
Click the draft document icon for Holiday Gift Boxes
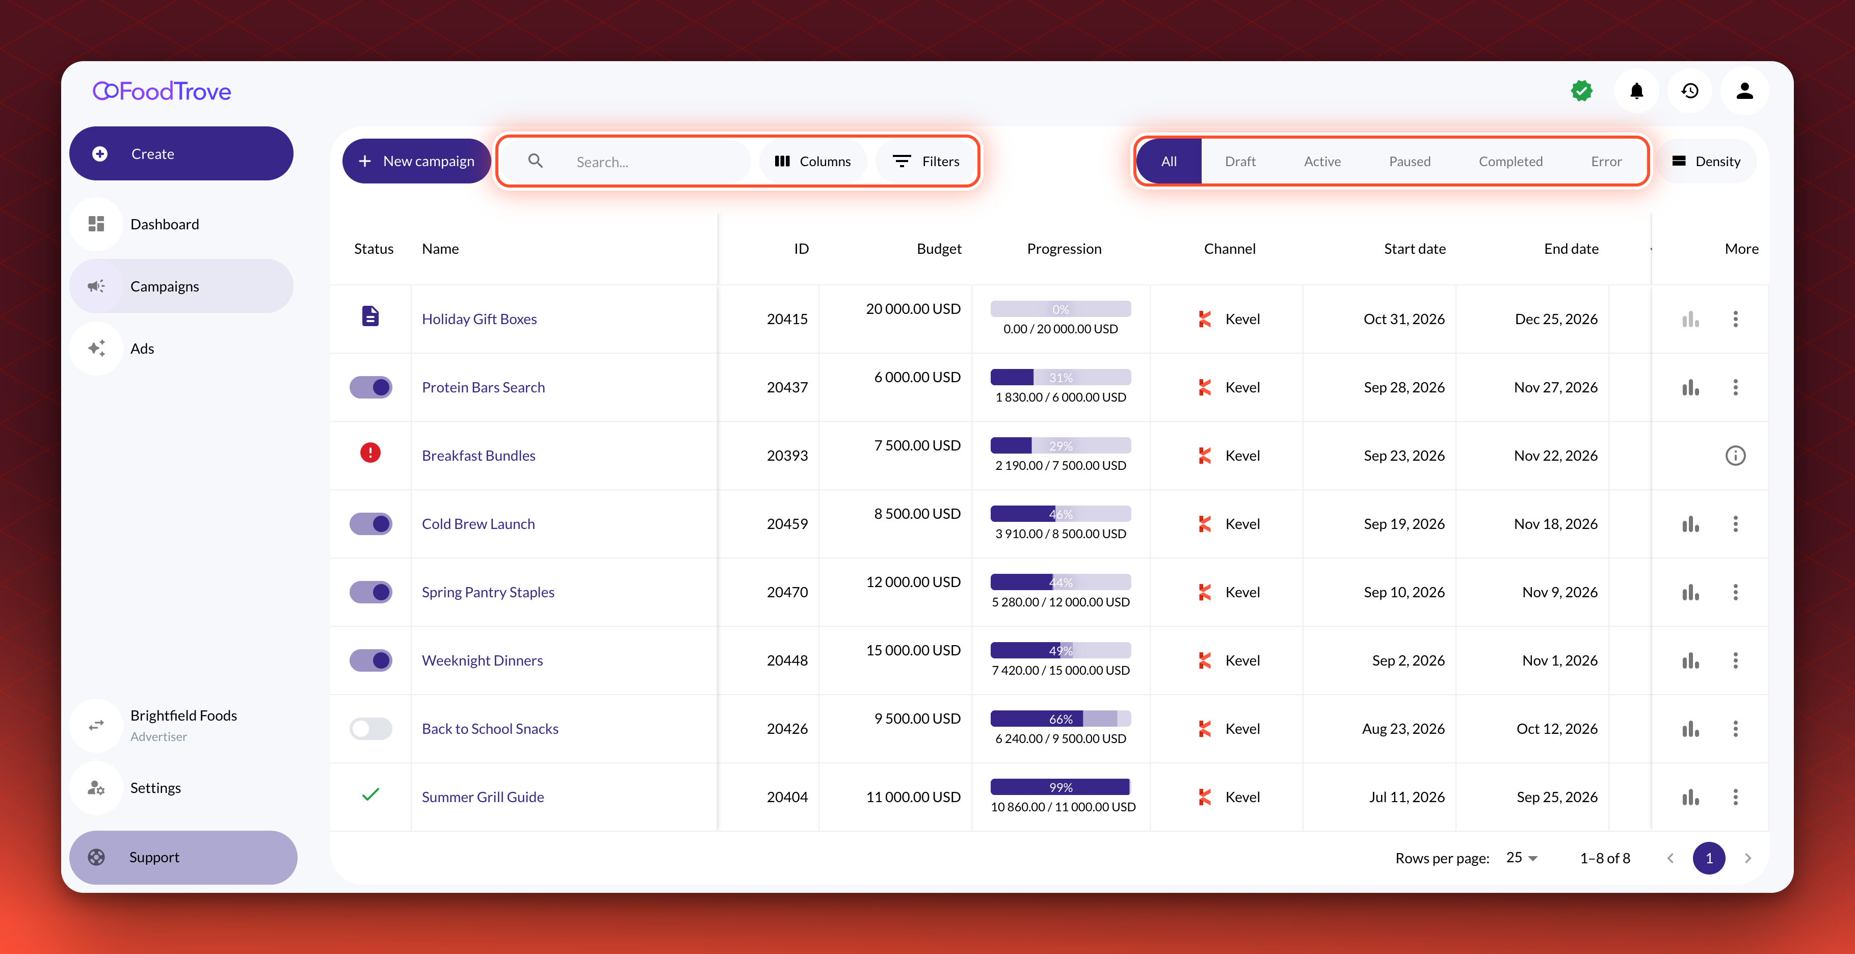(x=370, y=316)
